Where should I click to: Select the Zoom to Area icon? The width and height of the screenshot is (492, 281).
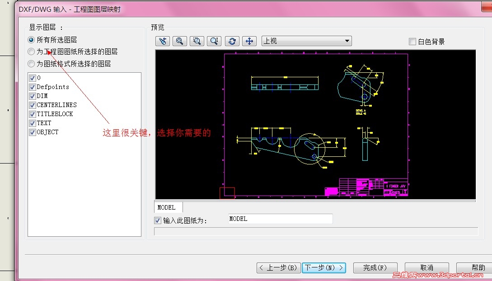click(197, 41)
